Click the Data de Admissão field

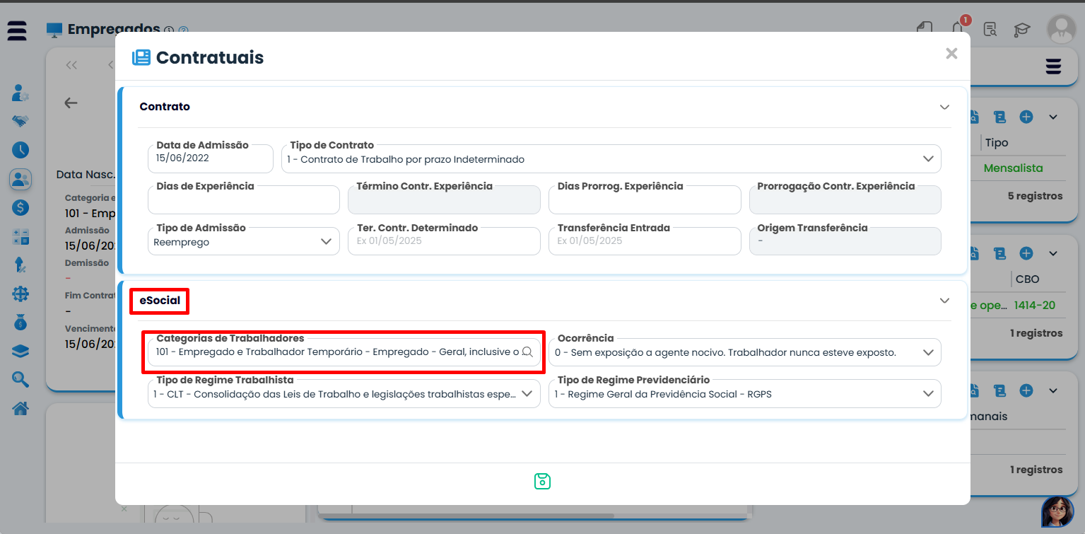pos(211,159)
